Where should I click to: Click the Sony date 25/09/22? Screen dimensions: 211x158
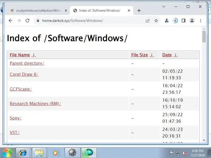click(172, 115)
